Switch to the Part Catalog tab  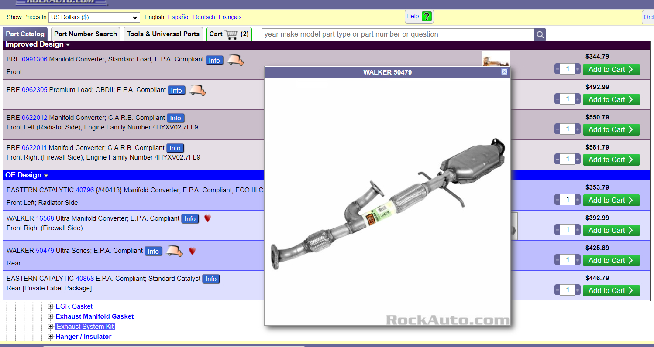[25, 34]
